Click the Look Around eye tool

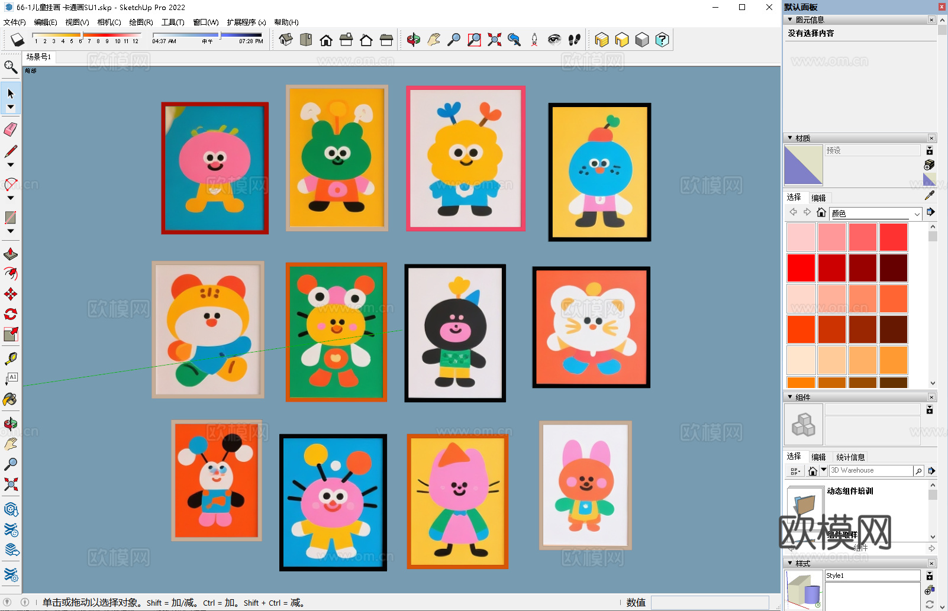[554, 40]
